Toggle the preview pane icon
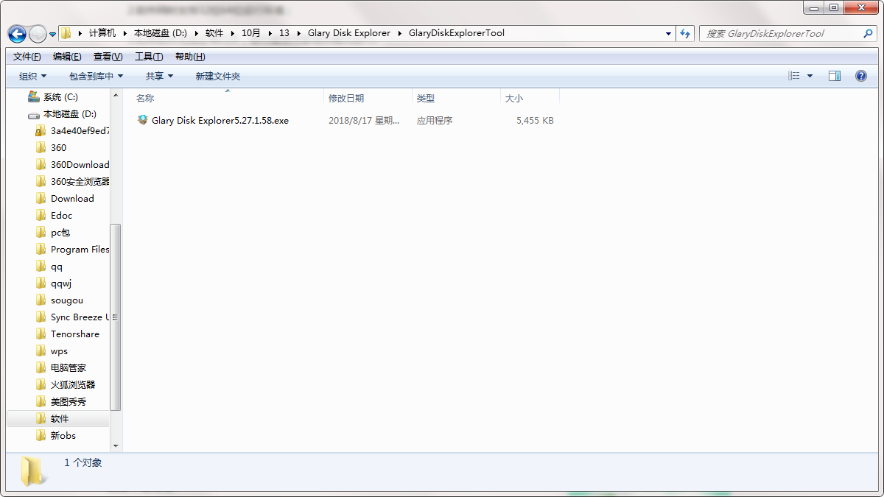Image resolution: width=884 pixels, height=497 pixels. point(834,76)
